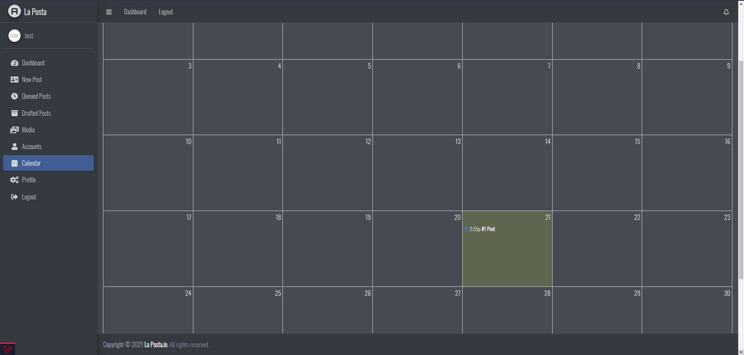Viewport: 744px width, 355px height.
Task: Select day 9 on the calendar
Action: 728,66
